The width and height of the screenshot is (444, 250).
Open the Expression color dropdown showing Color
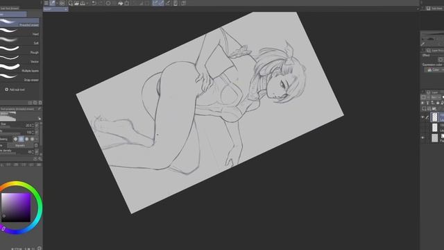[x=435, y=69]
